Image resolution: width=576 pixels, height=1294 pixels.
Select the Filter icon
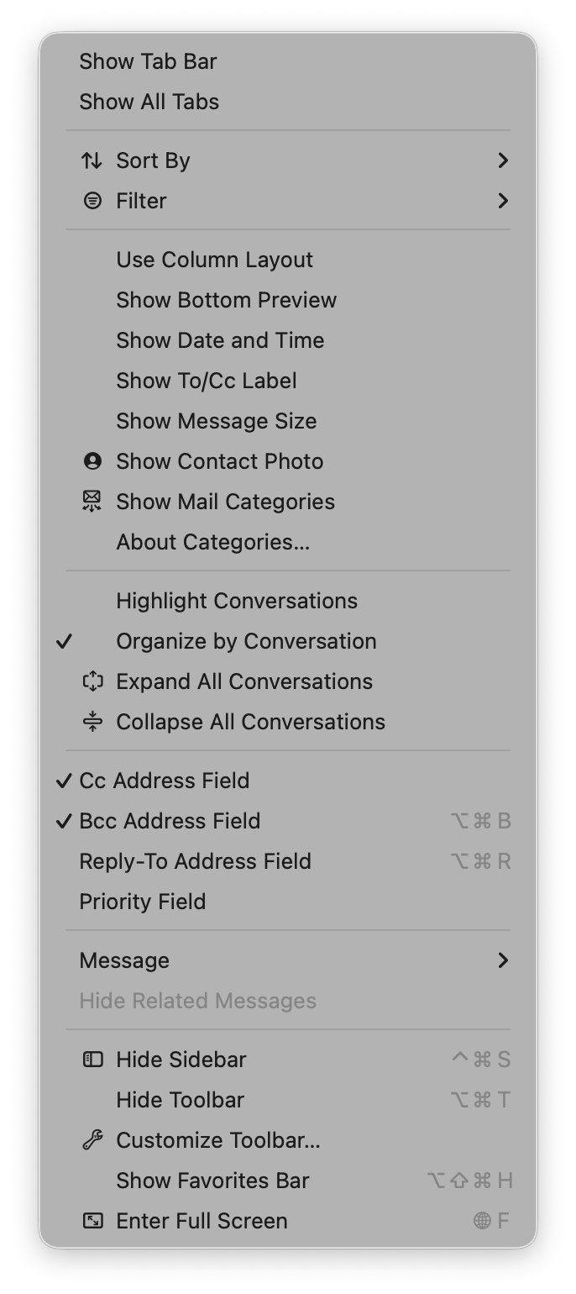92,201
